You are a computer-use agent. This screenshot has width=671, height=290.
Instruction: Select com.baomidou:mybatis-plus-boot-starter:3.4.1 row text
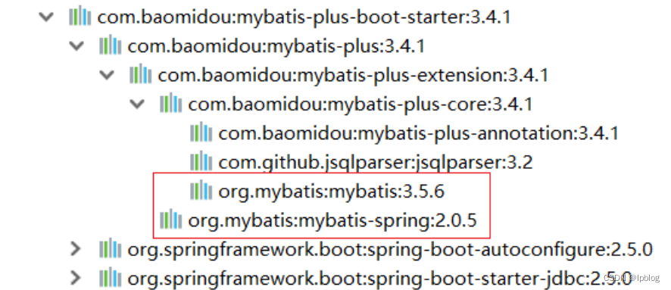click(x=304, y=17)
